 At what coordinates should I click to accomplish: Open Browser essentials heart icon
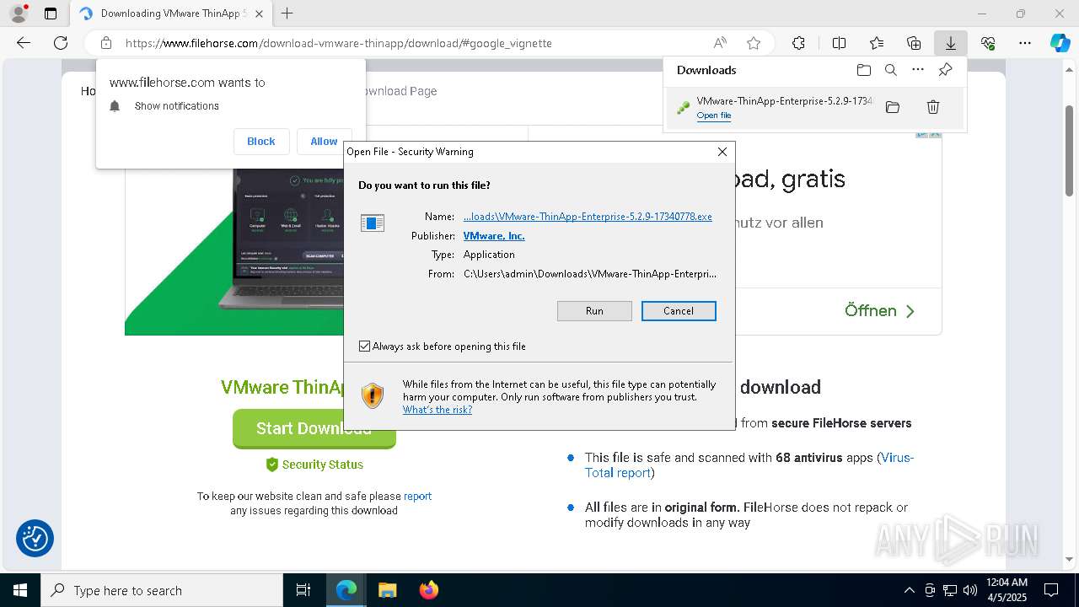pyautogui.click(x=988, y=43)
